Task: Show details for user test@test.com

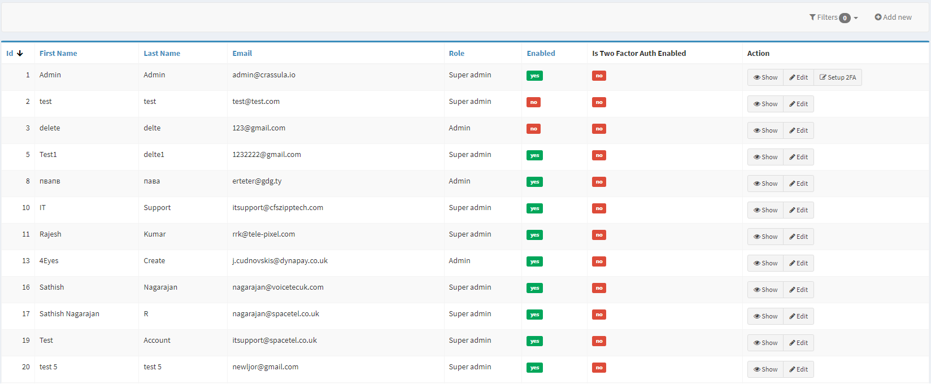Action: coord(765,104)
